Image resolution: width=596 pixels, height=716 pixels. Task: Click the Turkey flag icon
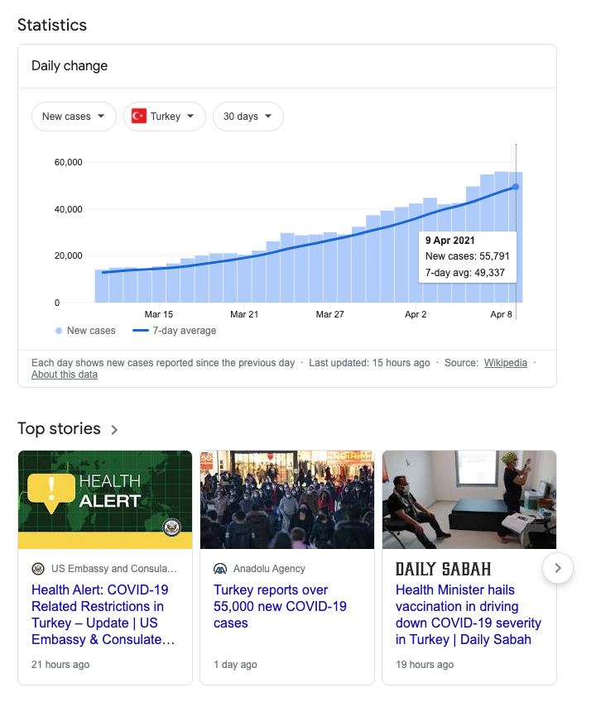139,116
